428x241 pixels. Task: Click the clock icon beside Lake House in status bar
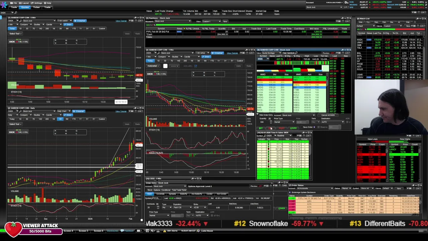point(198,231)
